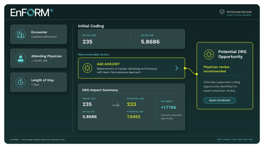Click the POTENTIAL DRG label
The height and width of the screenshot is (148, 264).
(x=136, y=99)
